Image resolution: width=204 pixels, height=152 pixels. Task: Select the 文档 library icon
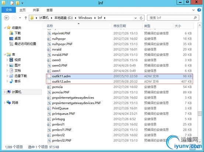click(11, 70)
